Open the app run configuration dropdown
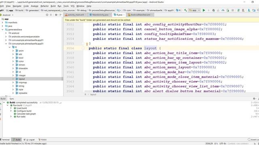Screen dimensions: 259x145 195,10
